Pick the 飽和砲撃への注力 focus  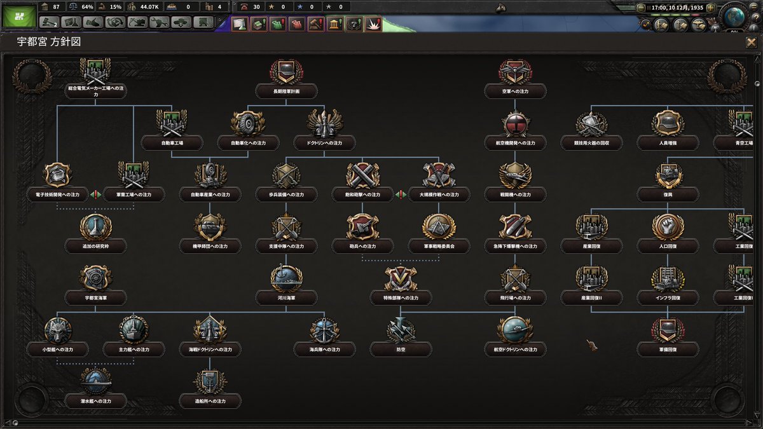[362, 181]
